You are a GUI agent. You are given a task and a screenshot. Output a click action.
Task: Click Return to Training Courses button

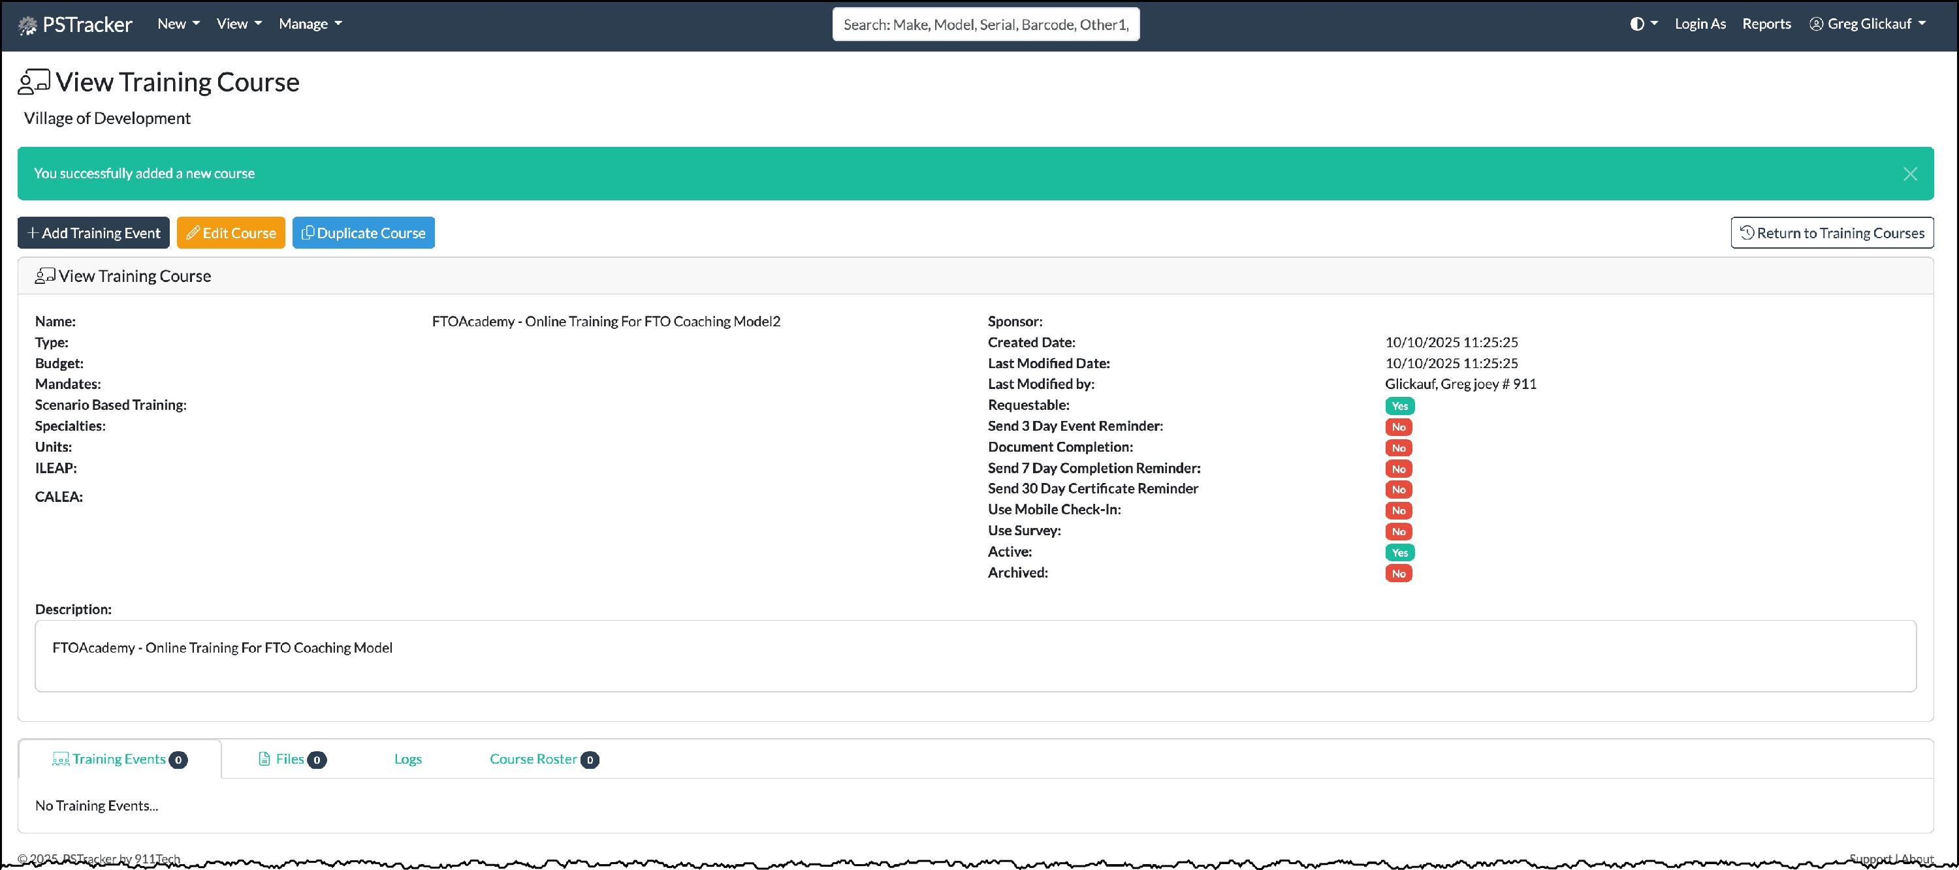pos(1831,232)
